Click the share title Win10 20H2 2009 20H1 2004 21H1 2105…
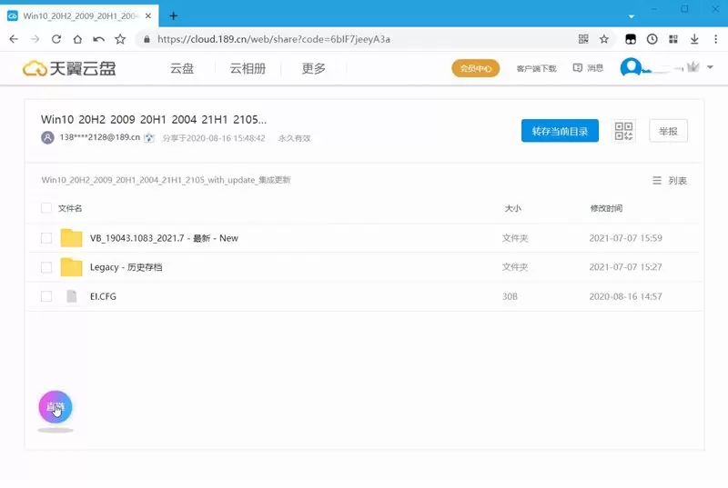Image resolution: width=728 pixels, height=488 pixels. pos(154,120)
